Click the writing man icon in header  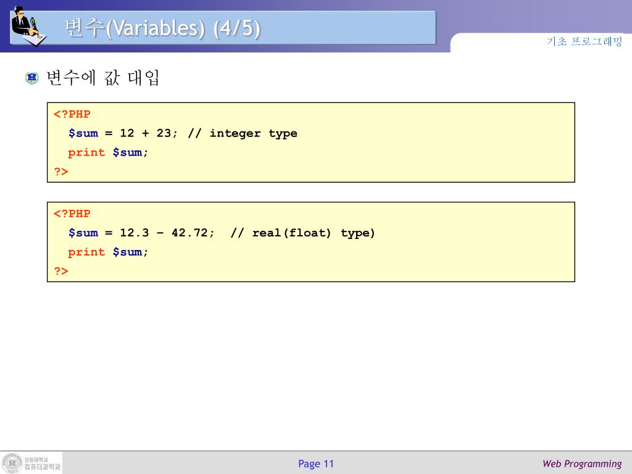point(28,26)
